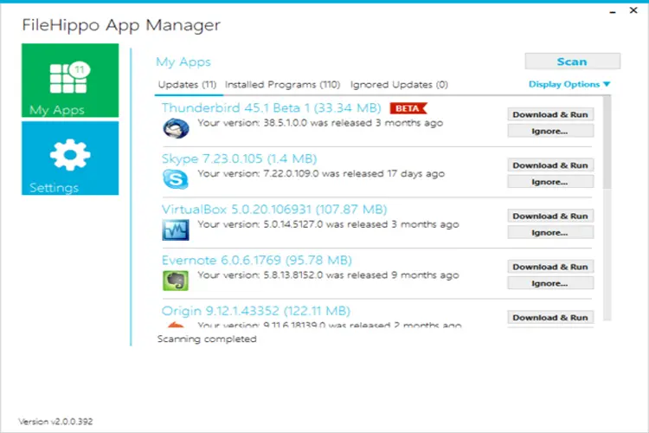Download & Run the Skype update
Viewport: 649px width, 433px height.
[x=550, y=165]
